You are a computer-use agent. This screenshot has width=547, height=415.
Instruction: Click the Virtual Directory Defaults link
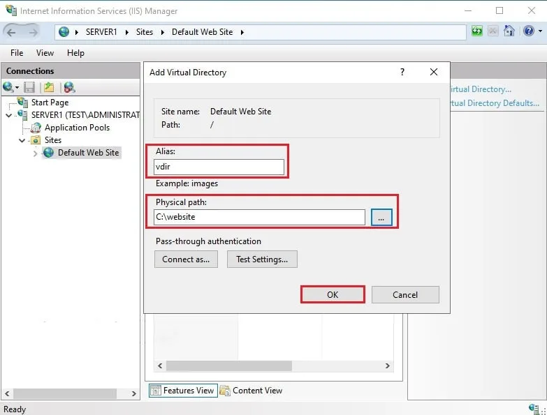495,103
